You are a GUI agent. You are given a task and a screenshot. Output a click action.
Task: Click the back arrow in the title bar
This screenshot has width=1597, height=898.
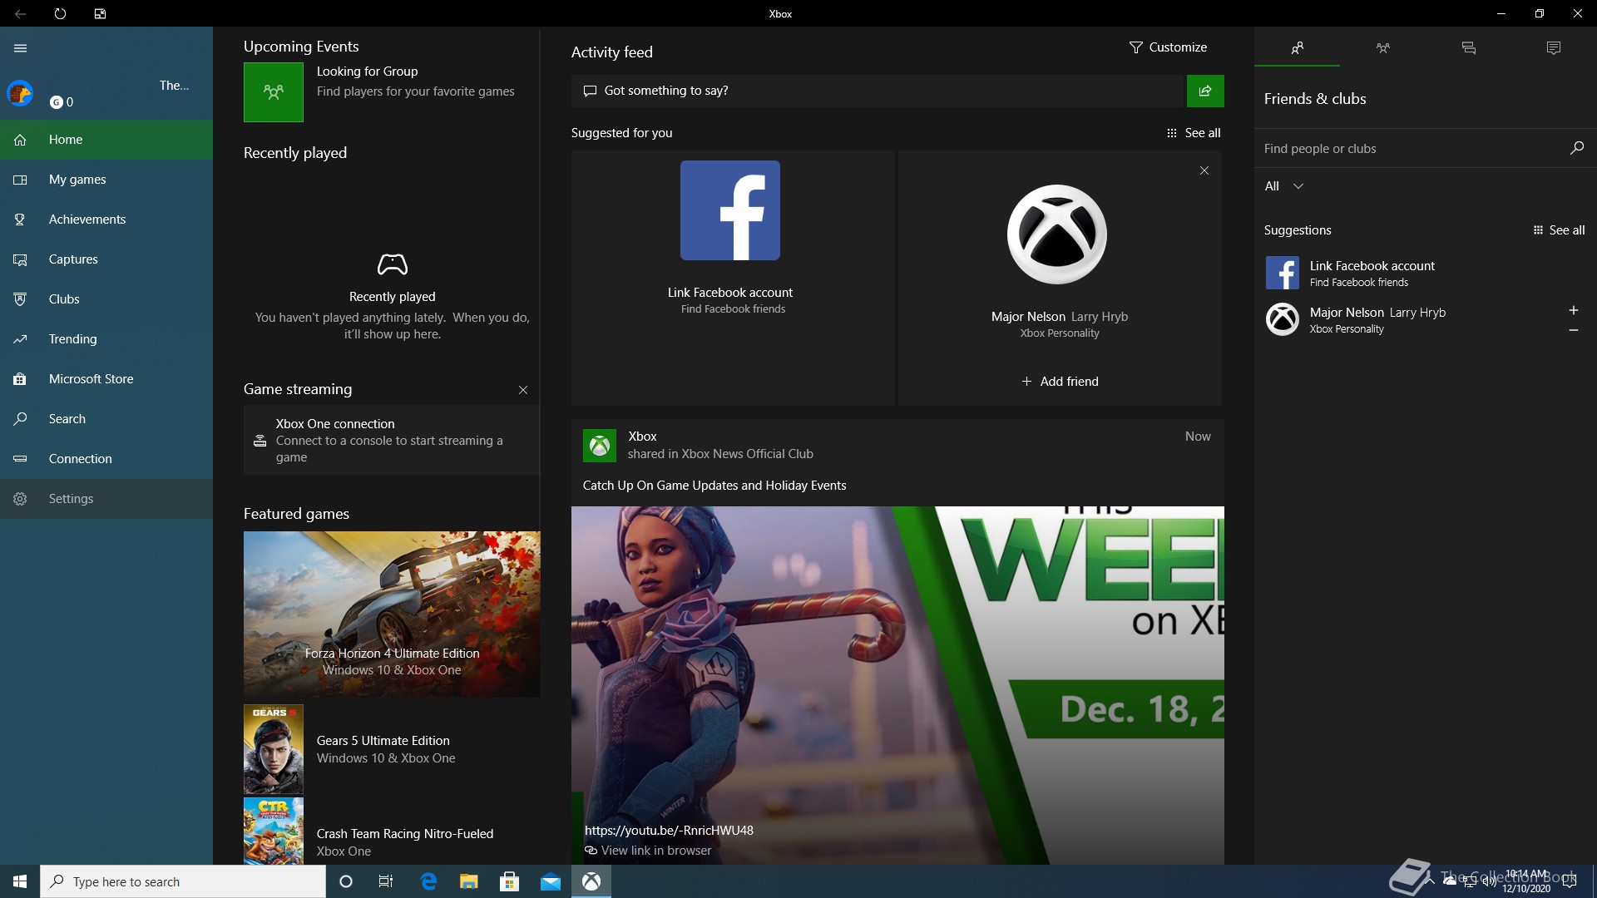click(20, 13)
